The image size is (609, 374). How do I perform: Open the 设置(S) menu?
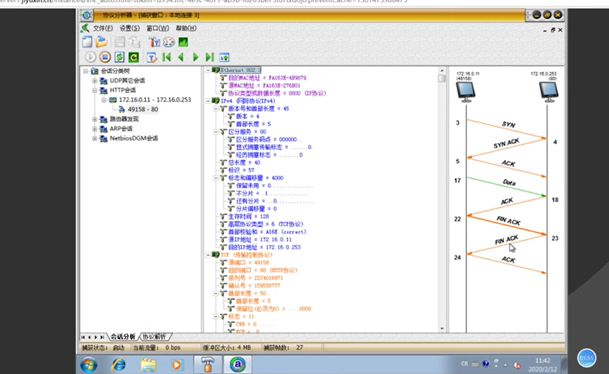click(x=129, y=28)
